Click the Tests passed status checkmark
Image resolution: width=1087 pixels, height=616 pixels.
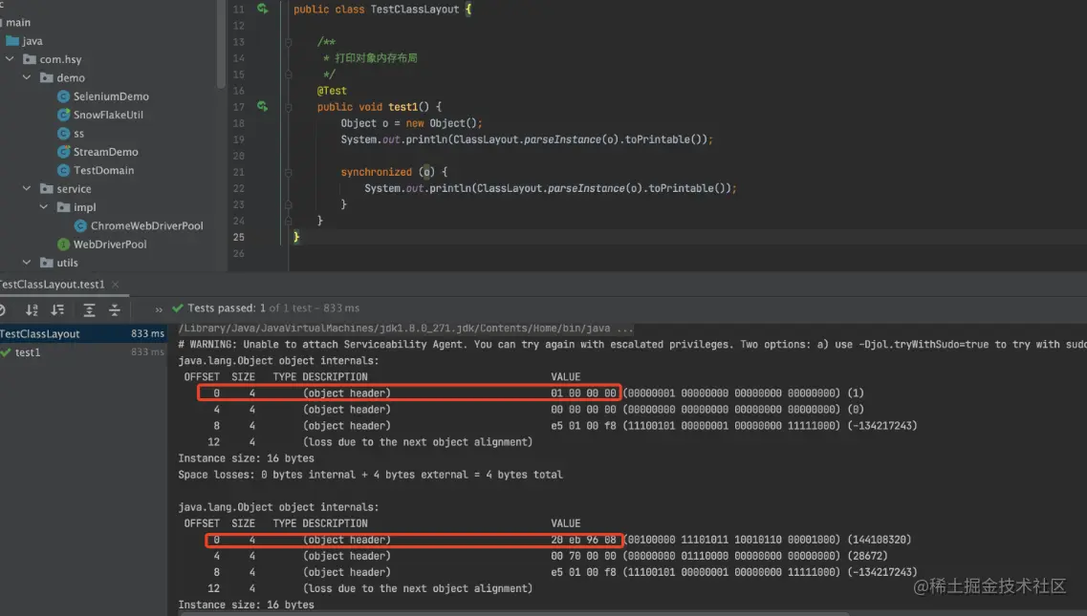point(178,308)
